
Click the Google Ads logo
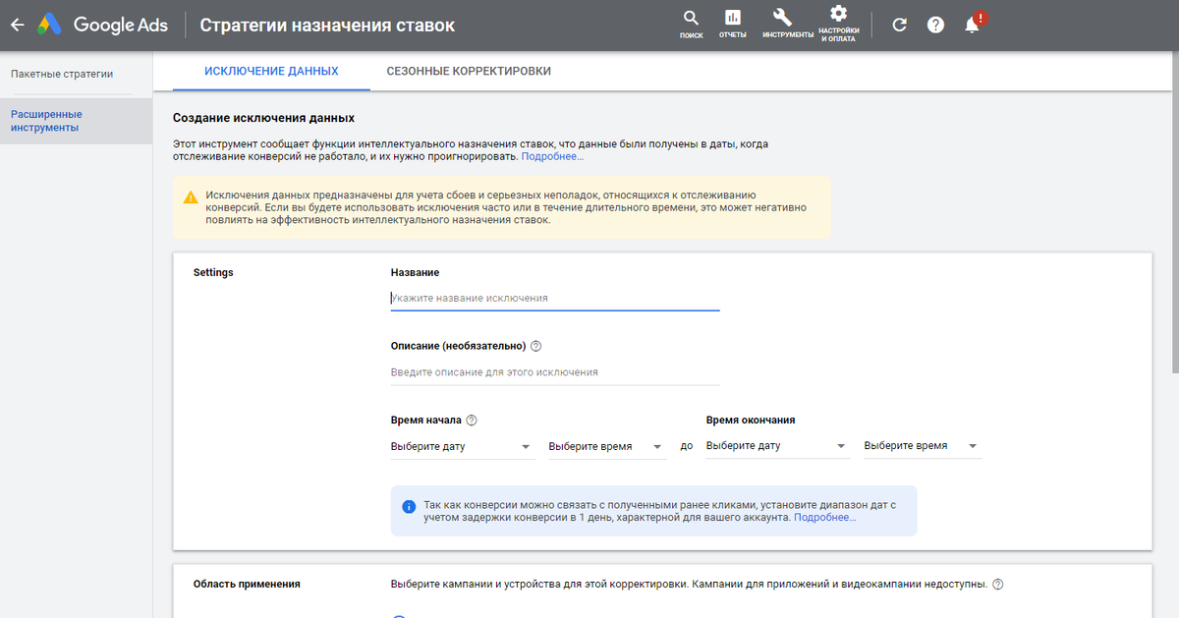pyautogui.click(x=103, y=25)
